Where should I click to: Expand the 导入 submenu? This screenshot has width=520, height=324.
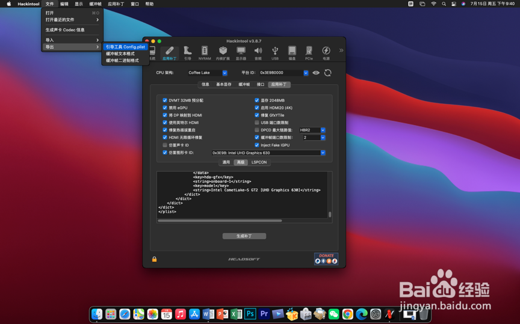[x=72, y=40]
